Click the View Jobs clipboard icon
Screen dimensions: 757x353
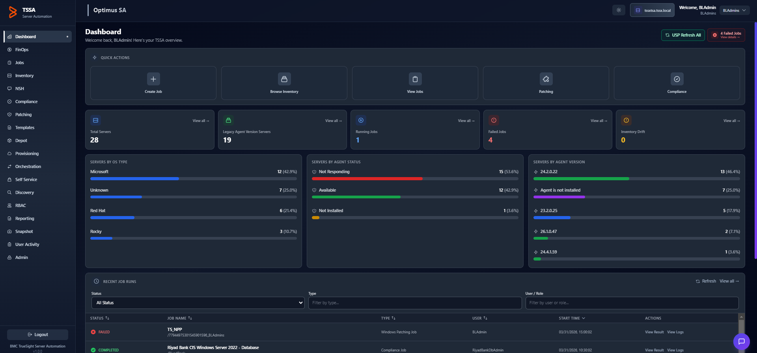pyautogui.click(x=415, y=79)
